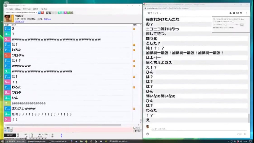Click the reload arrow icon in YouTube chat header
The height and width of the screenshot is (143, 254).
click(x=241, y=13)
